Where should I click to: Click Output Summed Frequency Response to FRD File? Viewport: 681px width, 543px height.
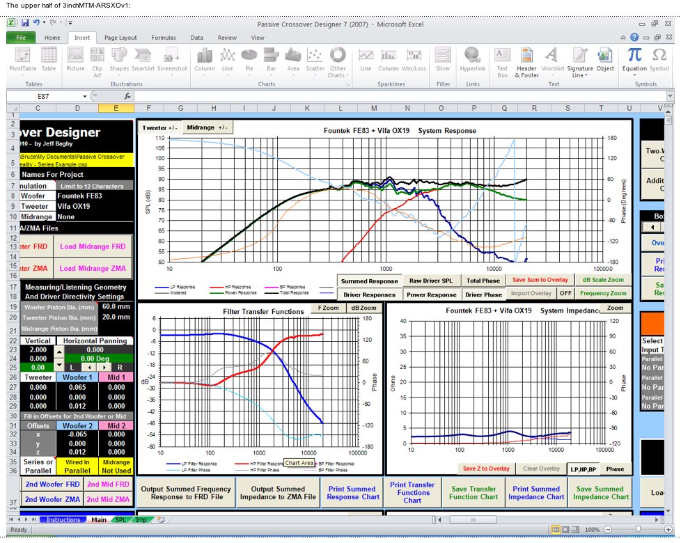pyautogui.click(x=186, y=493)
